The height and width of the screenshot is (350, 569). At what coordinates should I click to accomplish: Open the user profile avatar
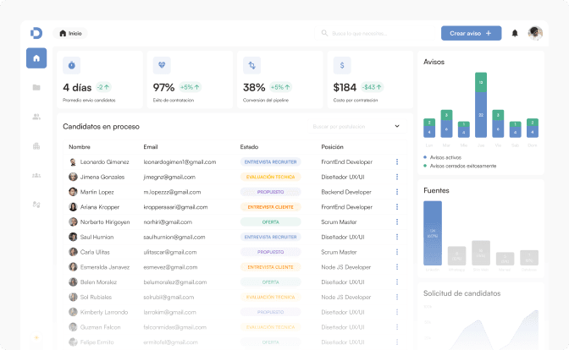click(x=535, y=33)
